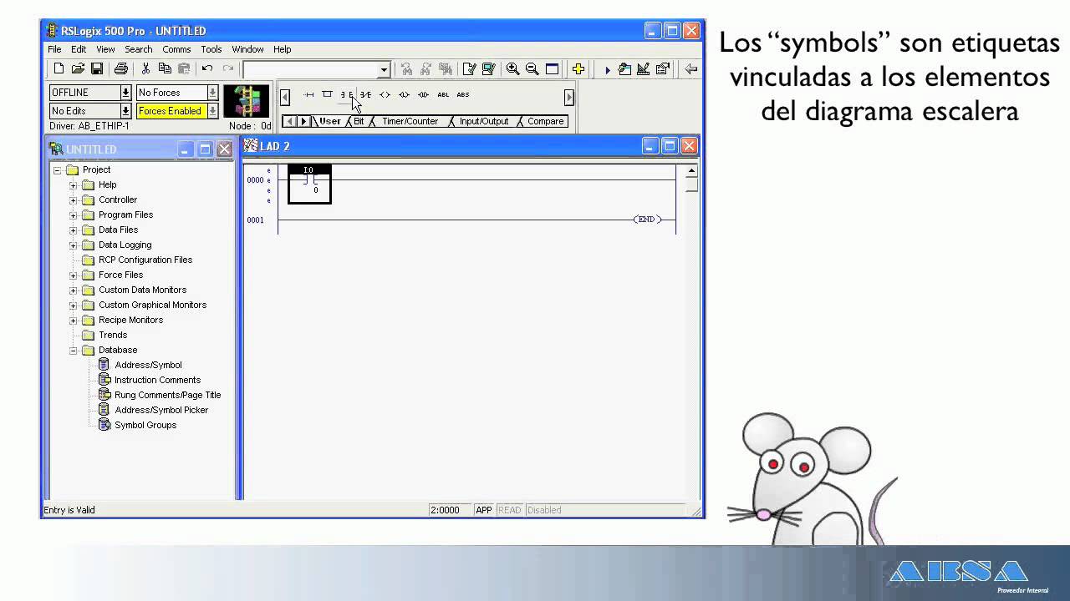Collapse the Database folder
This screenshot has height=601, width=1070.
point(73,351)
